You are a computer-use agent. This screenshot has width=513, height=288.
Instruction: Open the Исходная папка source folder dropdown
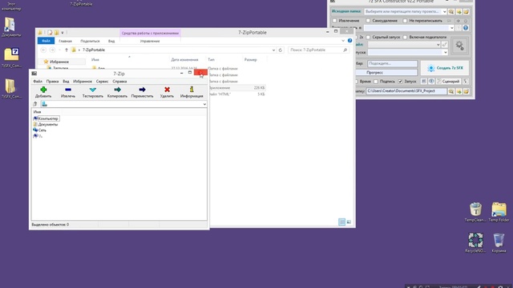coord(444,12)
